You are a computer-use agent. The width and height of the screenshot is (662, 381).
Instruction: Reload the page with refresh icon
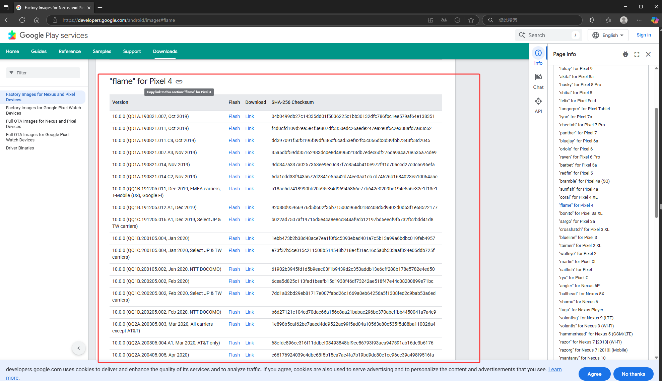tap(22, 20)
